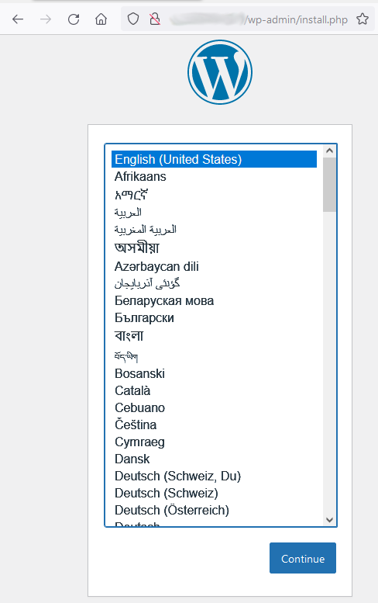The image size is (378, 603).
Task: Click the insecure connection padlock icon
Action: (155, 19)
